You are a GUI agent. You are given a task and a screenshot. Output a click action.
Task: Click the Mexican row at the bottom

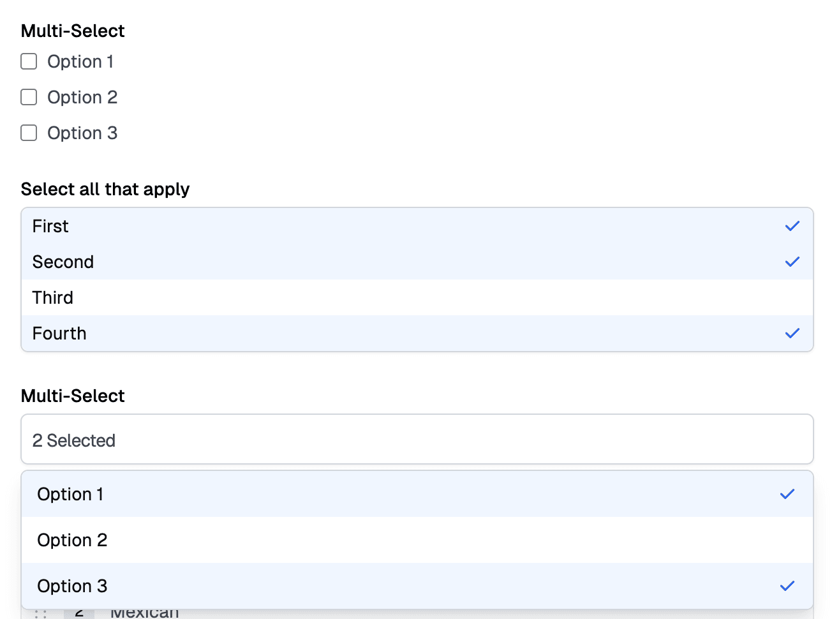point(144,611)
